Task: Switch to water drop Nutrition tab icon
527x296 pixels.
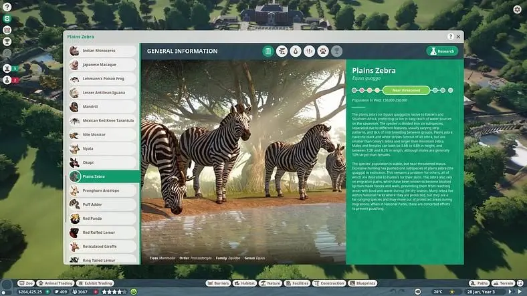Action: 296,51
